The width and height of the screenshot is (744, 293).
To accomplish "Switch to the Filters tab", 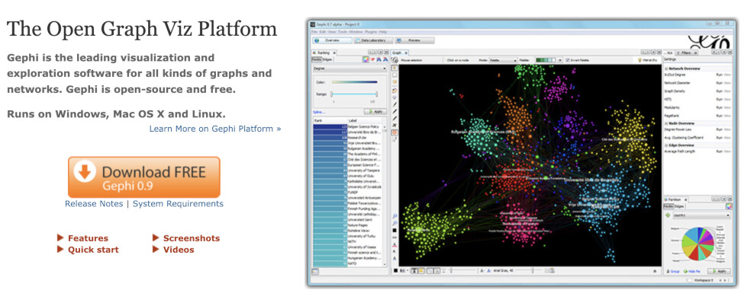I will pos(687,53).
